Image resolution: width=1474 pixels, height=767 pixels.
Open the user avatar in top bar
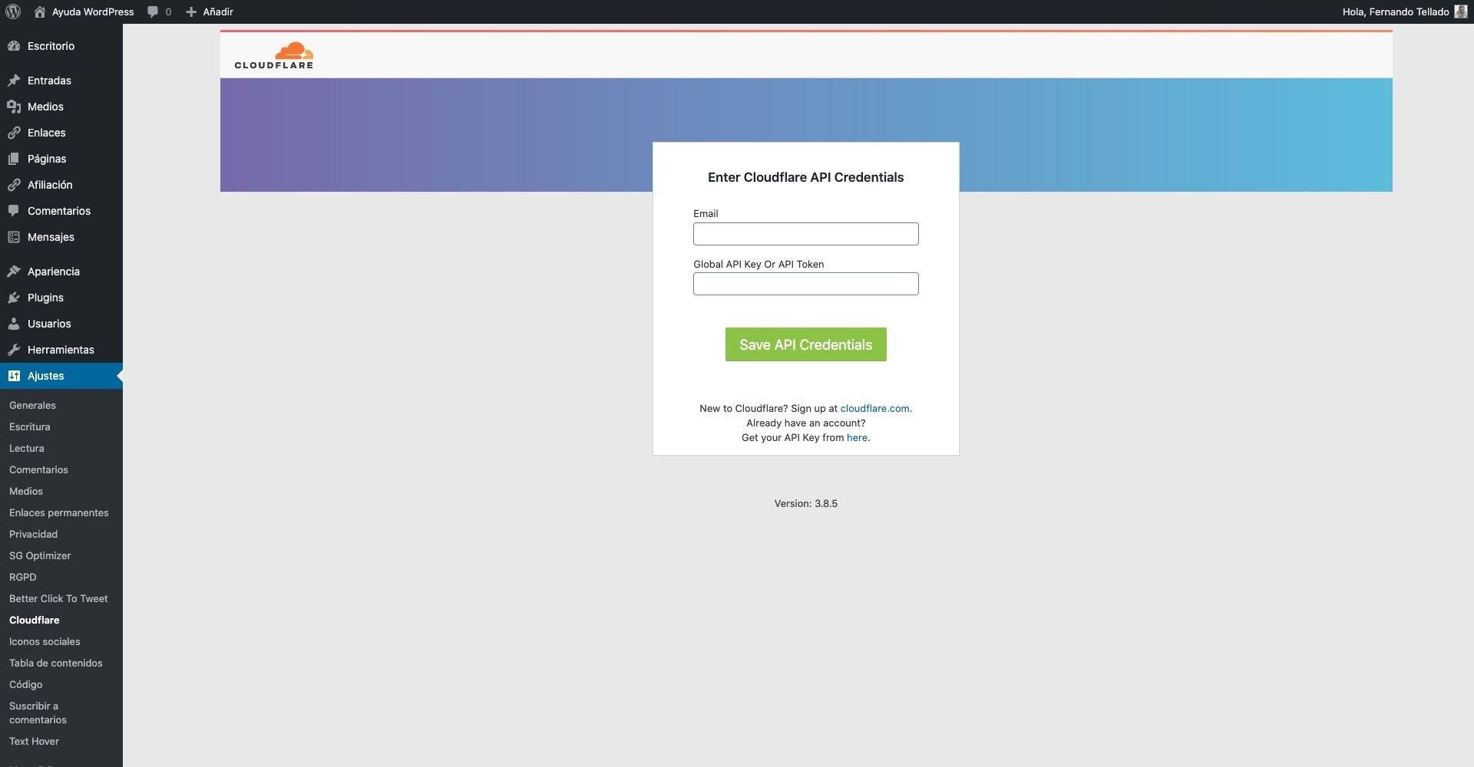[x=1460, y=12]
